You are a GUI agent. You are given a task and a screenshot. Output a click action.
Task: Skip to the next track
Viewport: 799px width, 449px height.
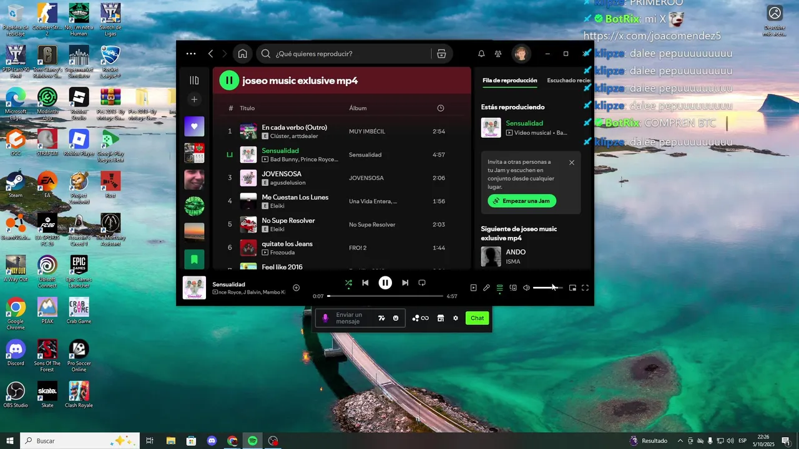click(405, 282)
